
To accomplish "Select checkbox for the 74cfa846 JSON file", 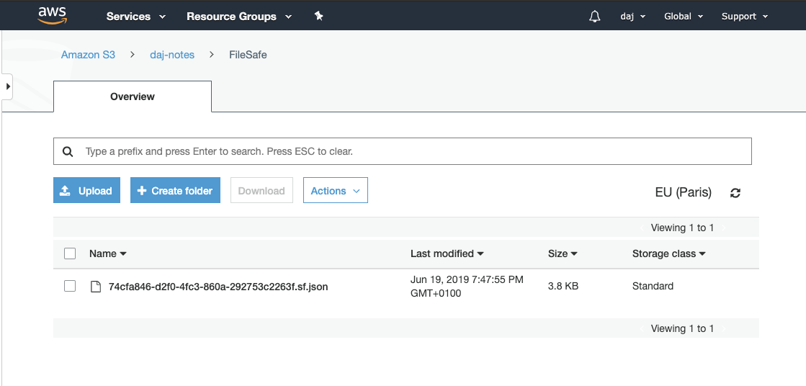I will 70,286.
